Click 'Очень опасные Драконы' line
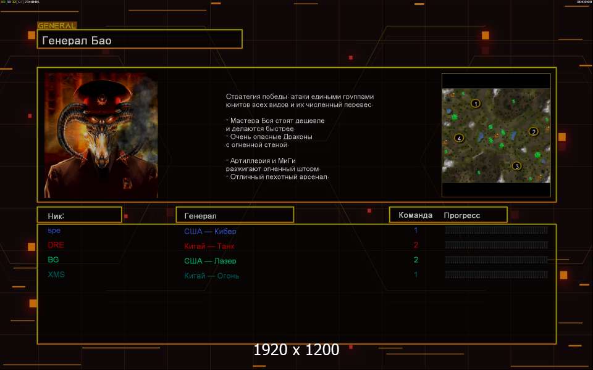Image resolution: width=593 pixels, height=370 pixels. click(269, 137)
